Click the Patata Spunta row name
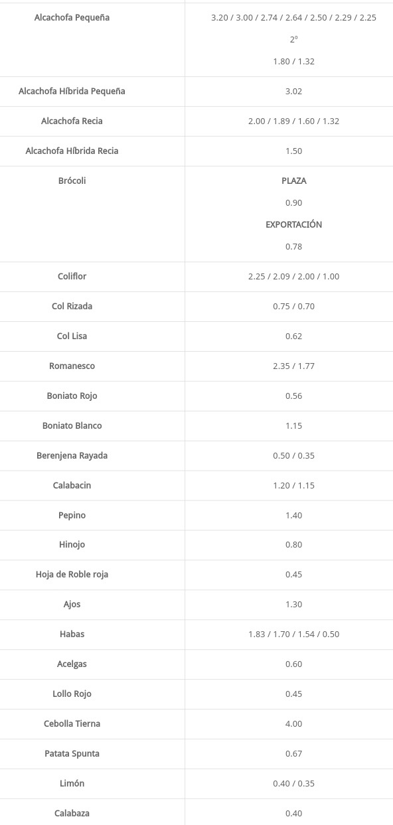 coord(72,753)
